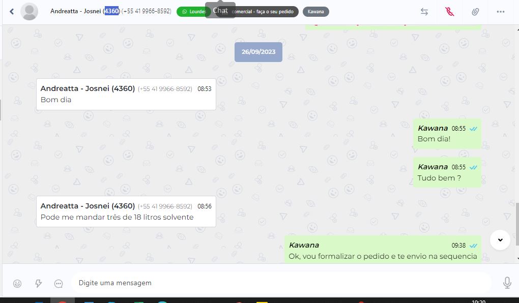The width and height of the screenshot is (519, 303).
Task: Click the red end-call phone icon
Action: point(449,11)
